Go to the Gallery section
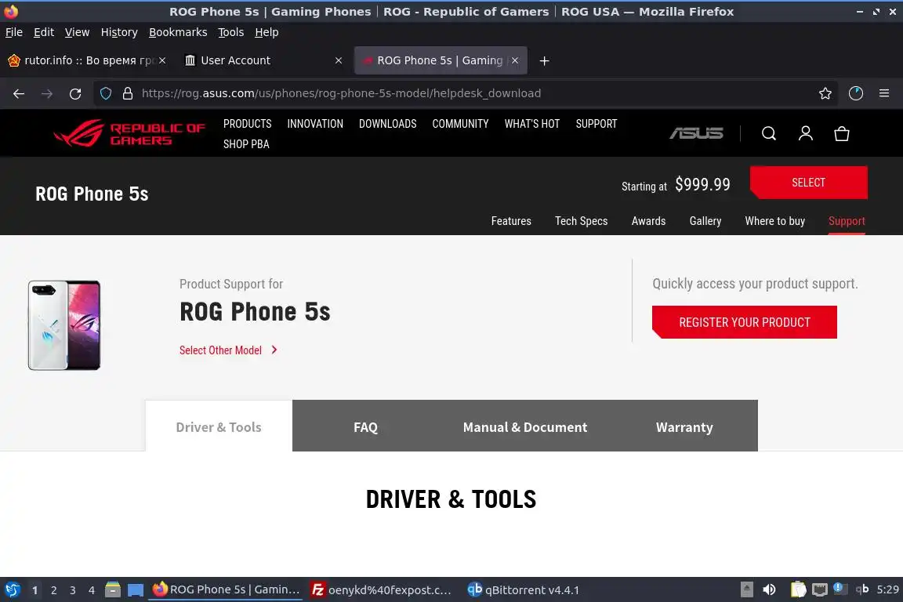Viewport: 903px width, 602px height. point(705,221)
